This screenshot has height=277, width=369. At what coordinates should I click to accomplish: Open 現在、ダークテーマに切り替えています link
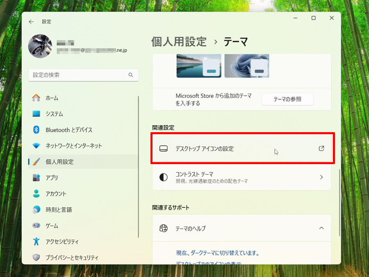click(x=217, y=253)
